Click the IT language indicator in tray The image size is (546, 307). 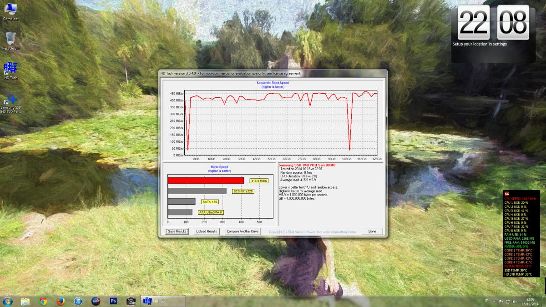coord(486,301)
